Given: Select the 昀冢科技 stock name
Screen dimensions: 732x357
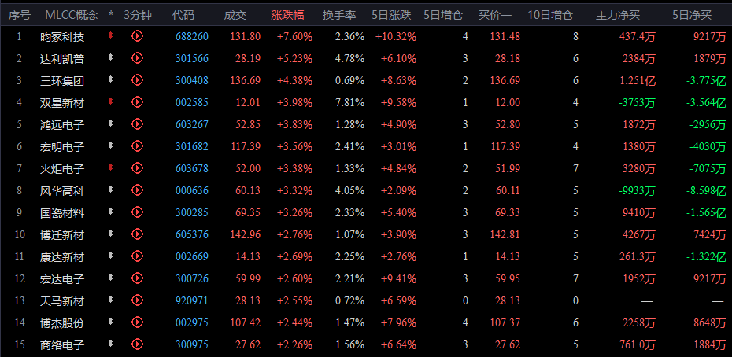Looking at the screenshot, I should [x=62, y=37].
